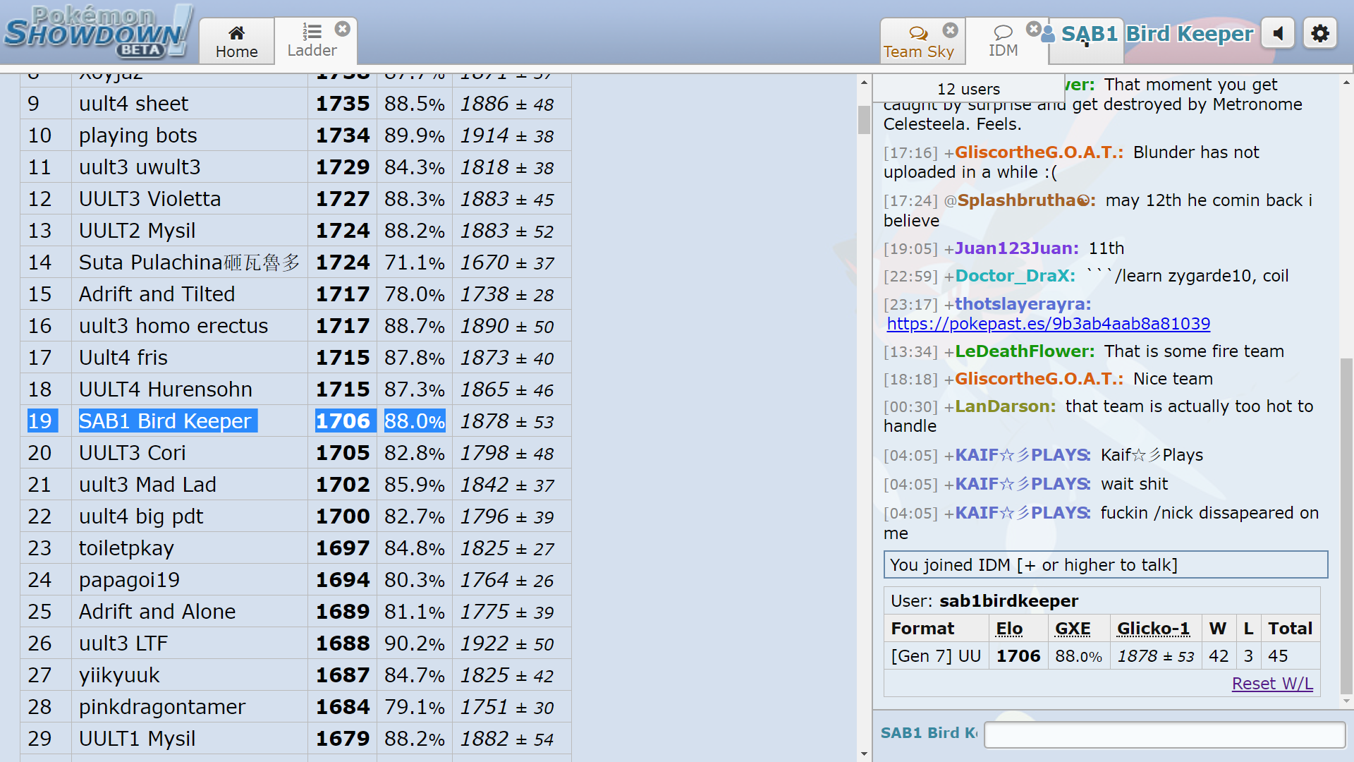Image resolution: width=1354 pixels, height=762 pixels.
Task: Click GliscortheG.O.A.T. username at 17:16
Action: tap(1039, 152)
